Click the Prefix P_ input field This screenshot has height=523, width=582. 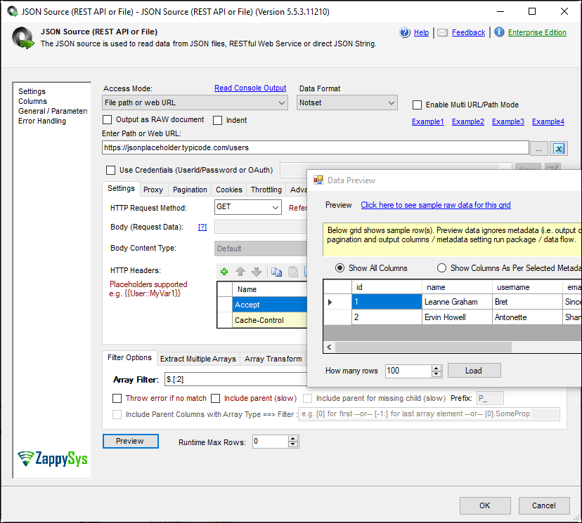point(490,399)
